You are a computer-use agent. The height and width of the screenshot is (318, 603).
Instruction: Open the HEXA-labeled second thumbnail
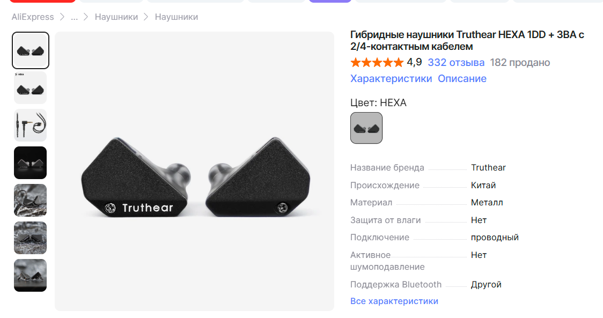[x=31, y=87]
